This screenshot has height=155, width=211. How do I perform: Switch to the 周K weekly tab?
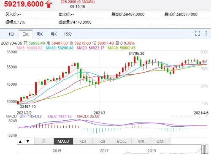[x=40, y=34]
